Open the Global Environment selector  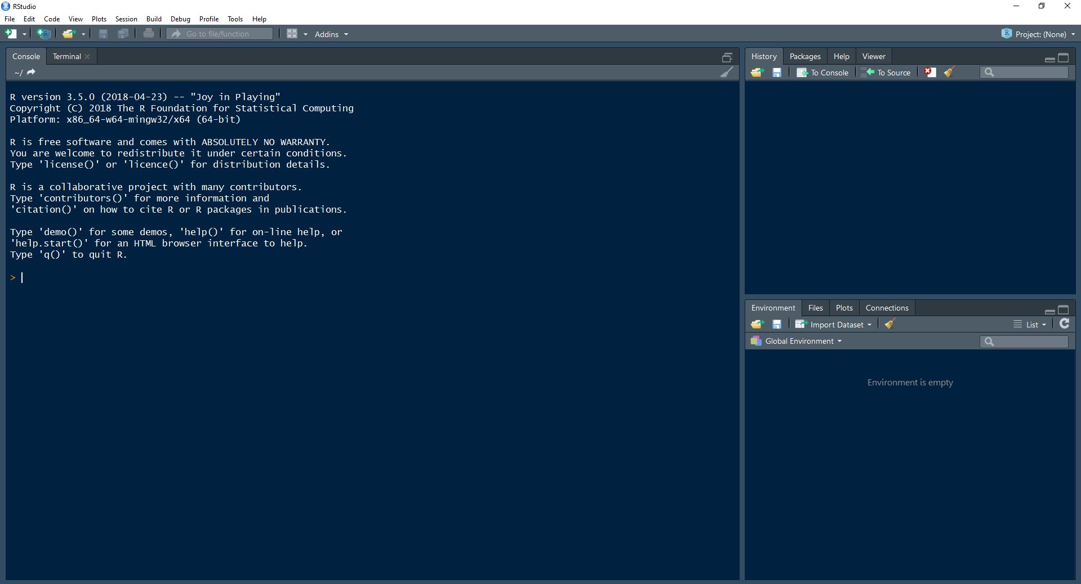pyautogui.click(x=800, y=341)
